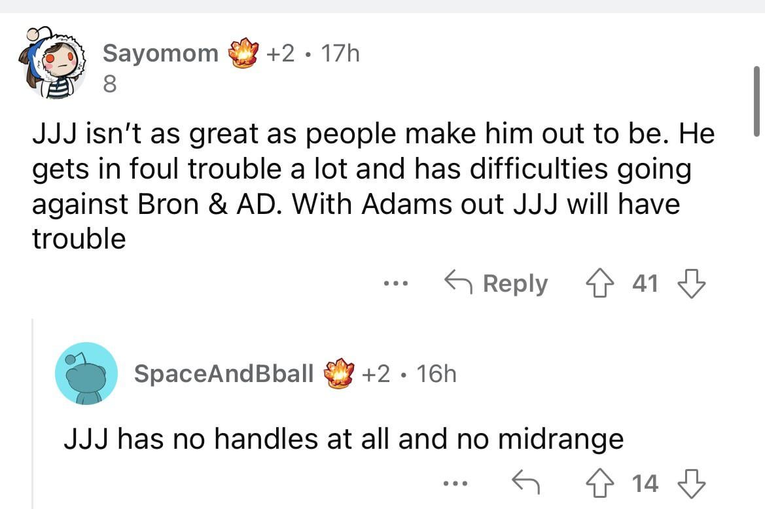Image resolution: width=765 pixels, height=509 pixels.
Task: Downvote SpaceAndBball's reply
Action: 692,483
